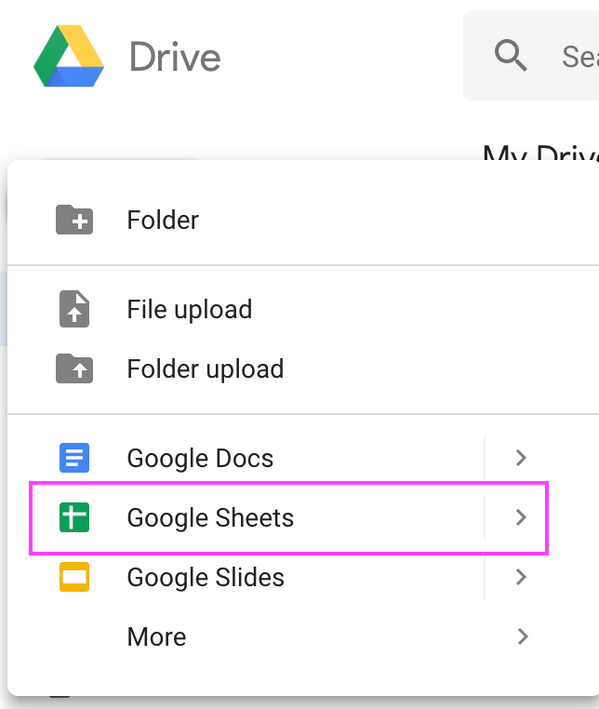This screenshot has height=709, width=599.
Task: Create a new Google Sheets spreadsheet
Action: [210, 517]
